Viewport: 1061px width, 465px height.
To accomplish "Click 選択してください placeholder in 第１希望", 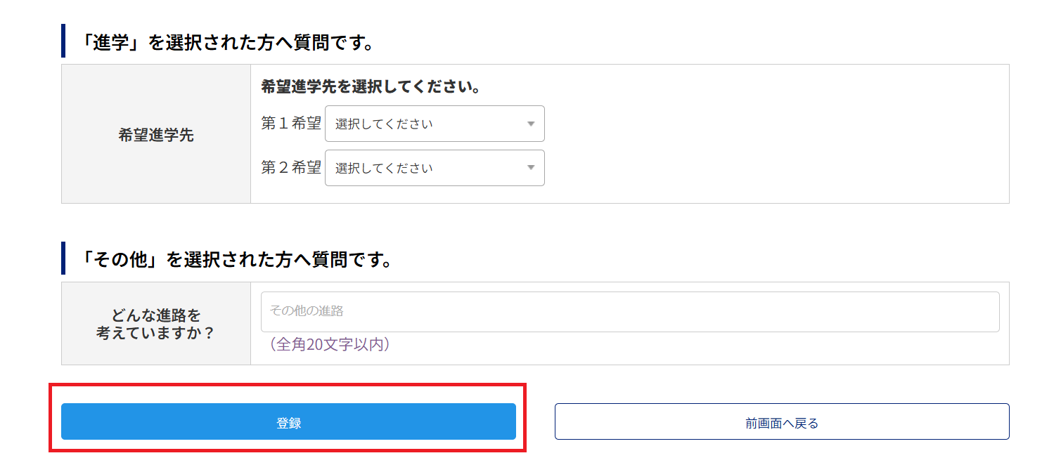I will coord(384,124).
